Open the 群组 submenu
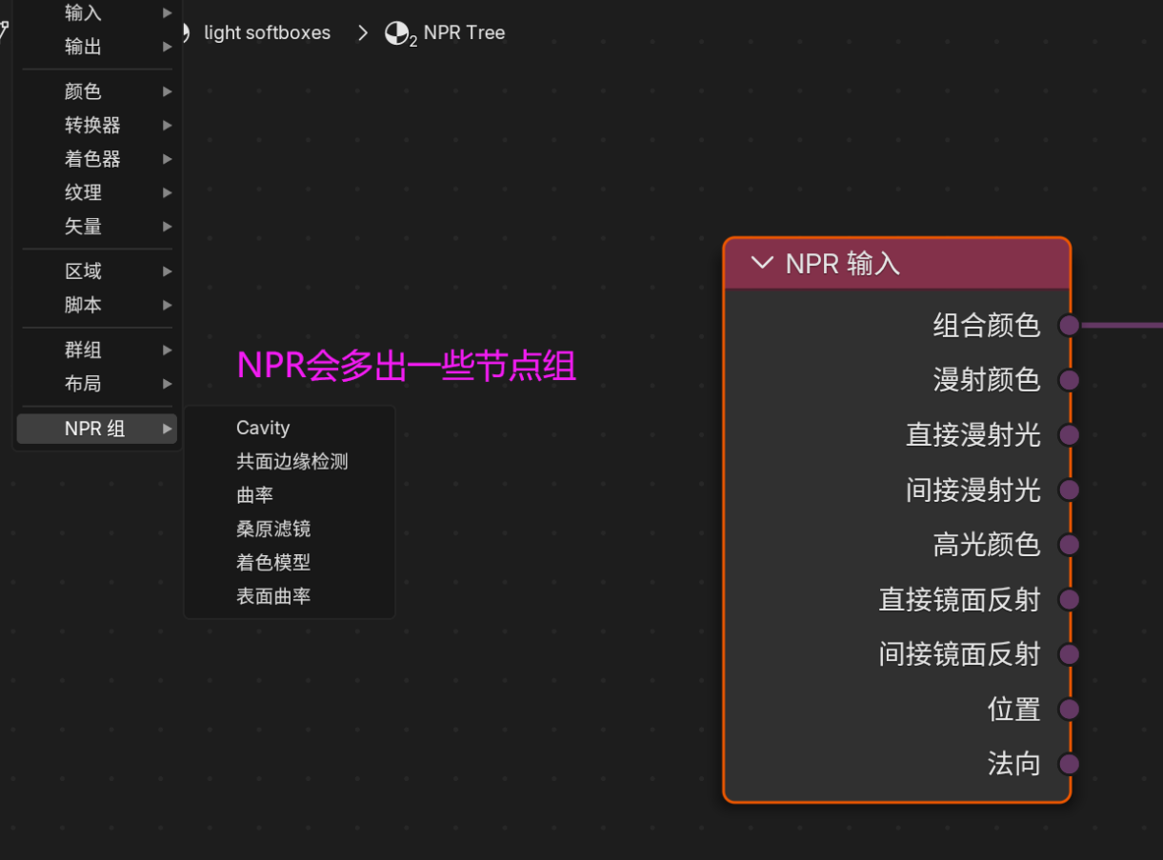The image size is (1163, 860). point(97,350)
